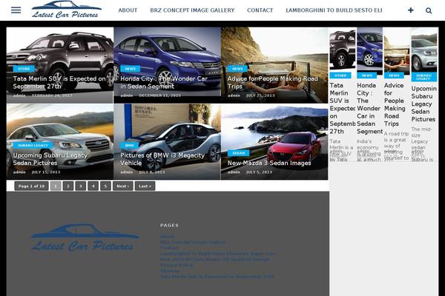Image resolution: width=445 pixels, height=296 pixels.
Task: Expand the plus icon in the header
Action: (411, 10)
